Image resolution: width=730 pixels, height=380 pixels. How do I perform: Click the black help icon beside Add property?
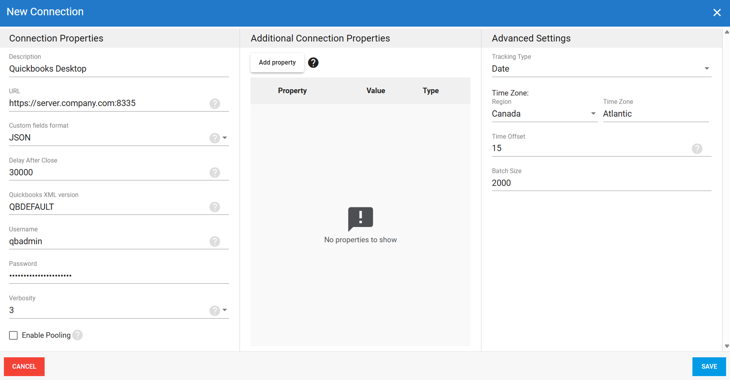(313, 63)
